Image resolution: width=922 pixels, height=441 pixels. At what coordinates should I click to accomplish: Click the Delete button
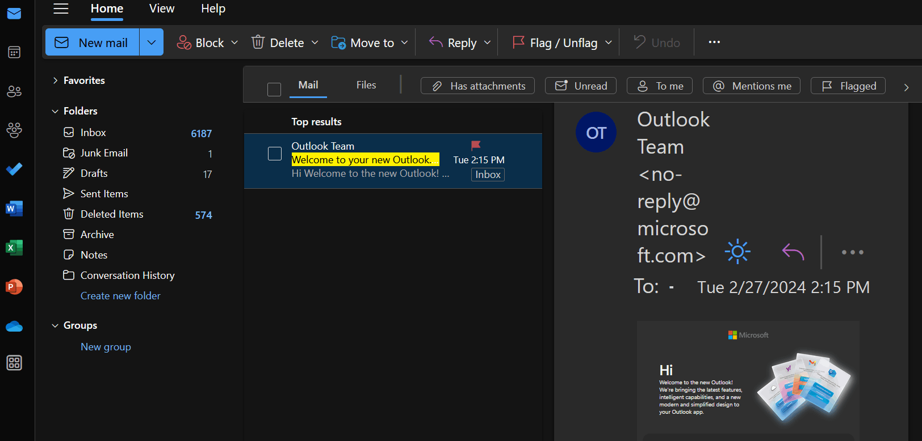pos(278,43)
